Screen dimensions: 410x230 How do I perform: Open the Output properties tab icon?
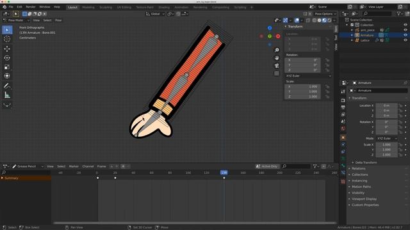click(x=343, y=107)
